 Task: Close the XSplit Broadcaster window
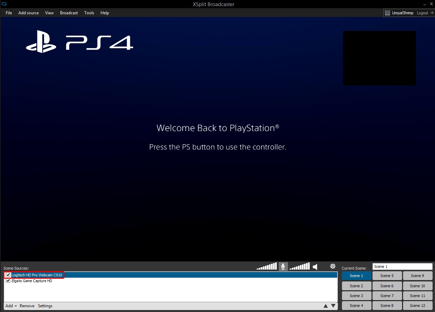coord(431,4)
